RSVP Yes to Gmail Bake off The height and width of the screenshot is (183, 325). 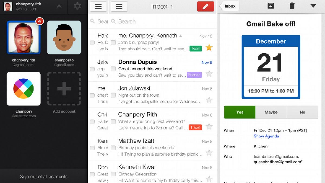click(240, 112)
